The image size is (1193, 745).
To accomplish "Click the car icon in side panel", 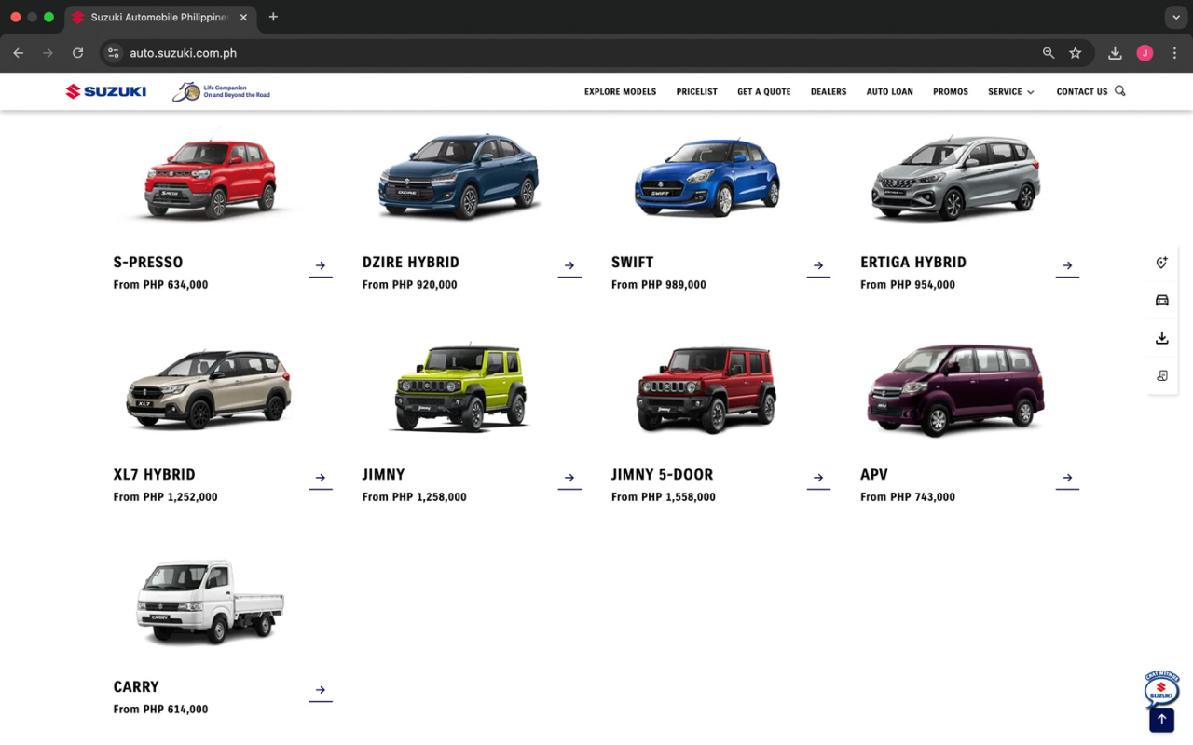I will click(1161, 301).
